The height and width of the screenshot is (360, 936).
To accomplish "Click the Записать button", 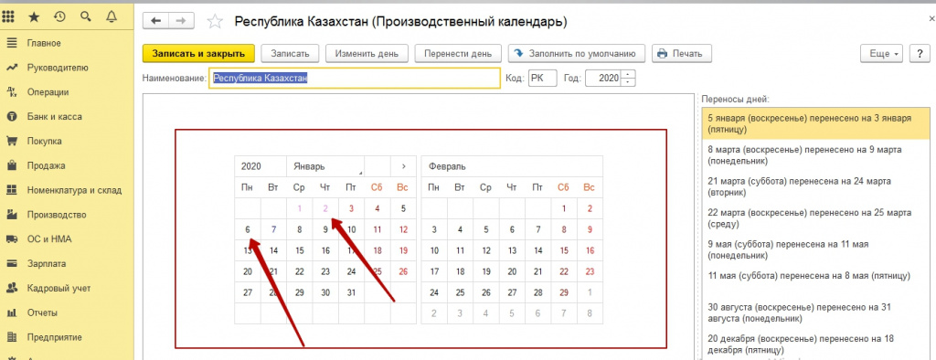I will coord(290,53).
